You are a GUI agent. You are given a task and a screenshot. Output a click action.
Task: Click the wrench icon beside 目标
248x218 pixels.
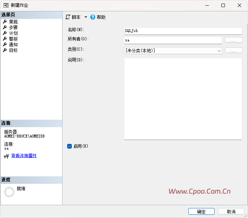[x=5, y=50]
